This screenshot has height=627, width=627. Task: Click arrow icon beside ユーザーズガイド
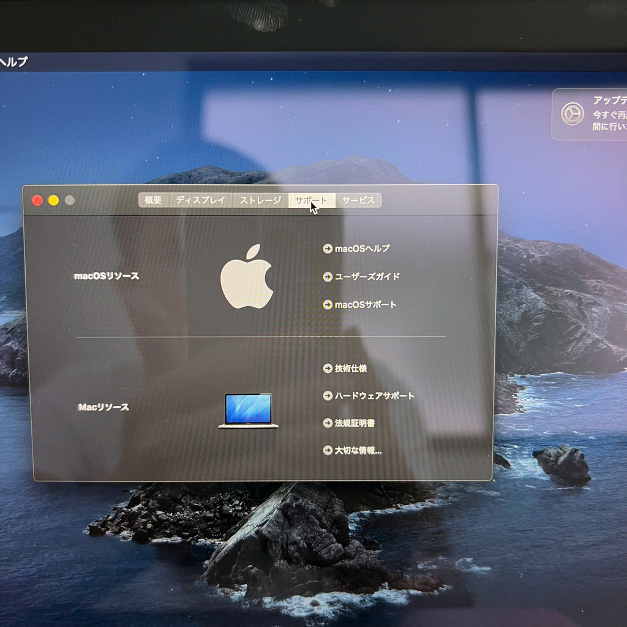[x=328, y=277]
